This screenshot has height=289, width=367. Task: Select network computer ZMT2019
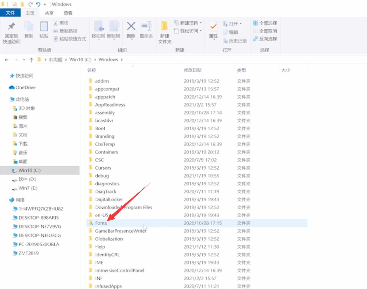pyautogui.click(x=26, y=253)
